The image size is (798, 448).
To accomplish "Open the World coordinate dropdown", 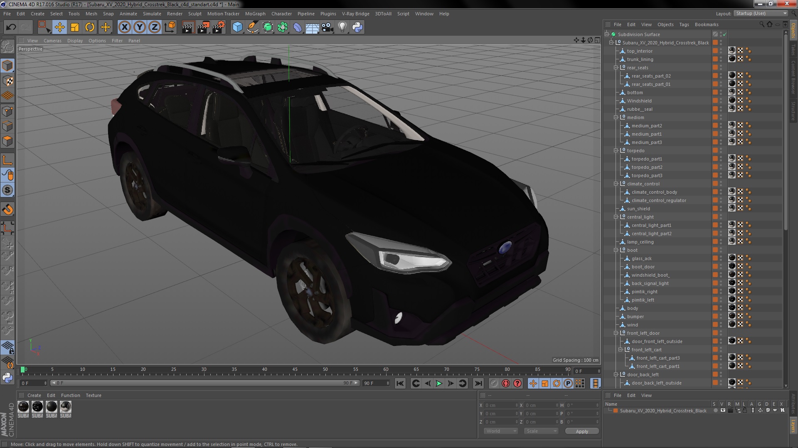I will click(501, 431).
